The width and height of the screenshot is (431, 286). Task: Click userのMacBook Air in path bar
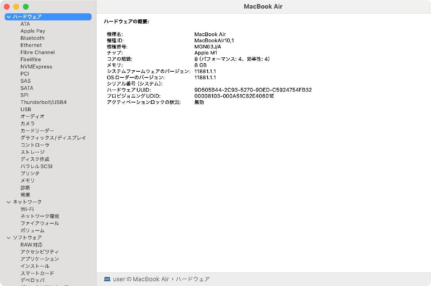click(141, 279)
